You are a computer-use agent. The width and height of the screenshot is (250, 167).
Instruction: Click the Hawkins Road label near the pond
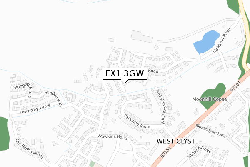(x=222, y=40)
